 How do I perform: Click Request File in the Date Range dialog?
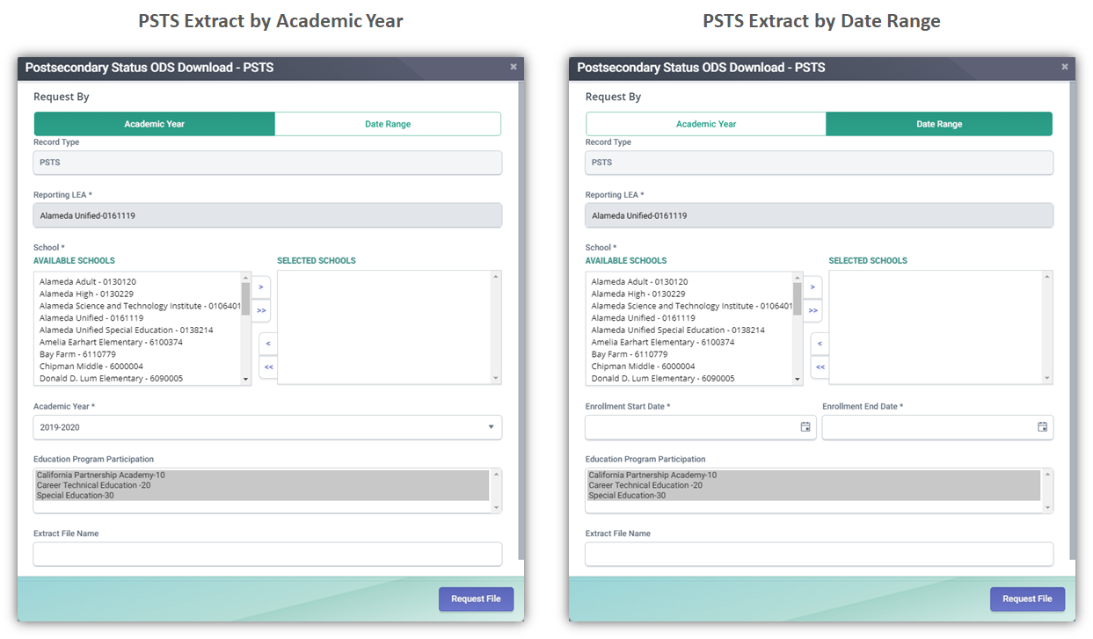click(x=1027, y=599)
